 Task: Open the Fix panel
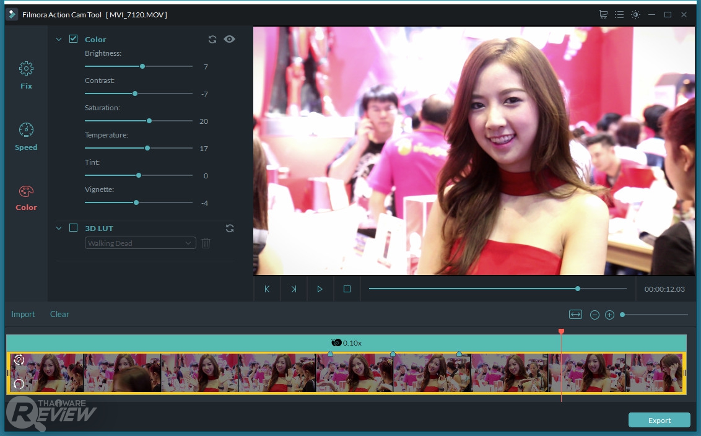click(x=26, y=75)
